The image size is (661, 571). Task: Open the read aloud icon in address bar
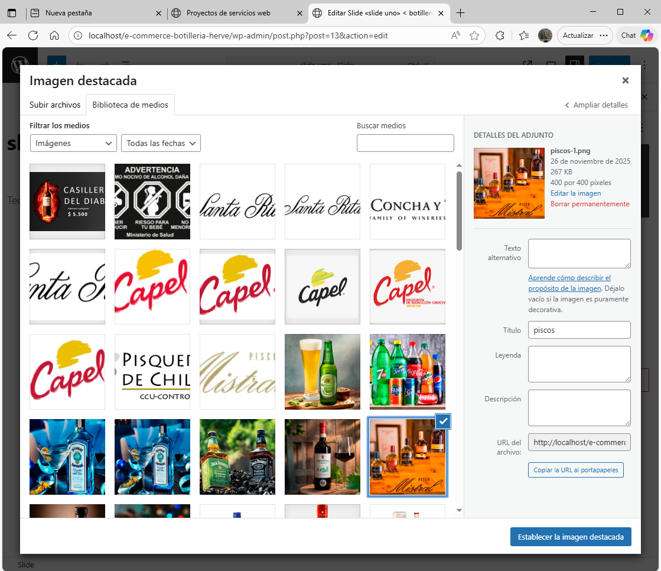click(455, 35)
